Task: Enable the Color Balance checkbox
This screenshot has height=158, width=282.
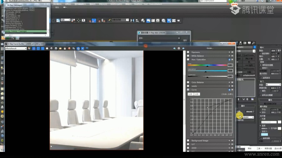Action: (188, 82)
